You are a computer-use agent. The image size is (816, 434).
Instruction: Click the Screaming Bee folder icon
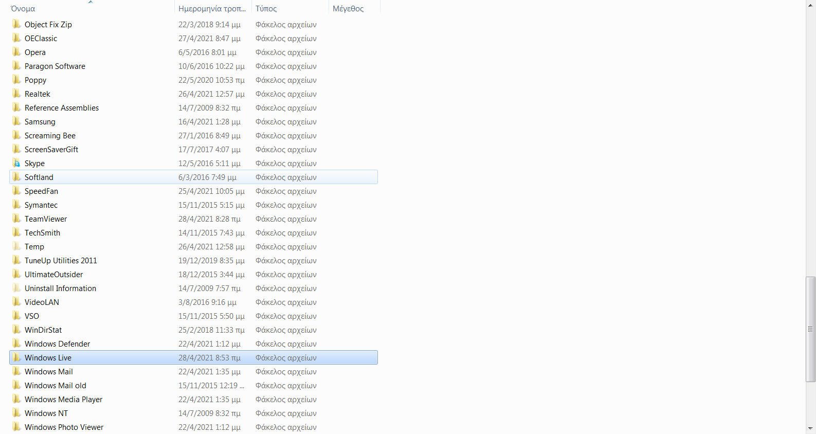coord(17,135)
